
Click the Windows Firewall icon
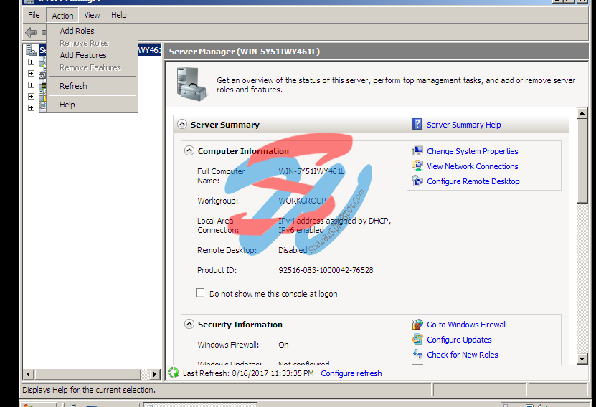point(417,324)
